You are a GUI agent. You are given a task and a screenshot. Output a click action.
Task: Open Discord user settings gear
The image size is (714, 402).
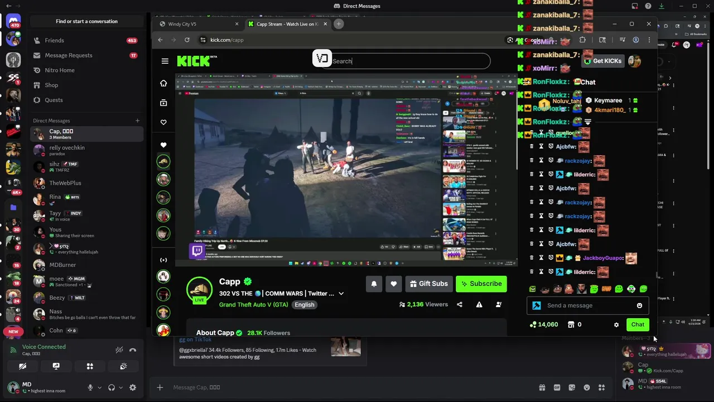pyautogui.click(x=133, y=387)
